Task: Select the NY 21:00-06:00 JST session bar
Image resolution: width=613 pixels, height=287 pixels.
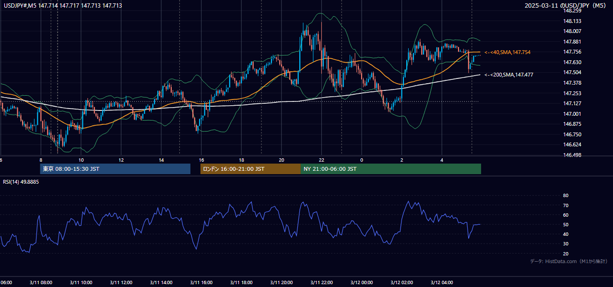Action: click(x=391, y=169)
